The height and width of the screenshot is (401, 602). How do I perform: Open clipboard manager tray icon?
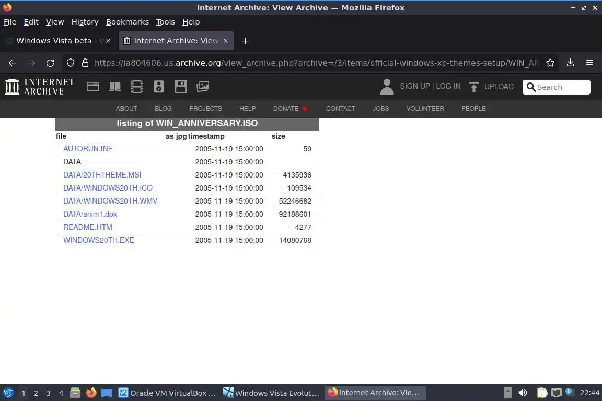pos(542,393)
